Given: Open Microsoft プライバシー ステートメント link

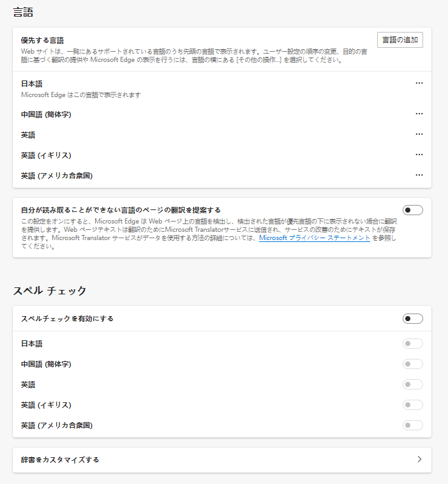Looking at the screenshot, I should tap(315, 238).
